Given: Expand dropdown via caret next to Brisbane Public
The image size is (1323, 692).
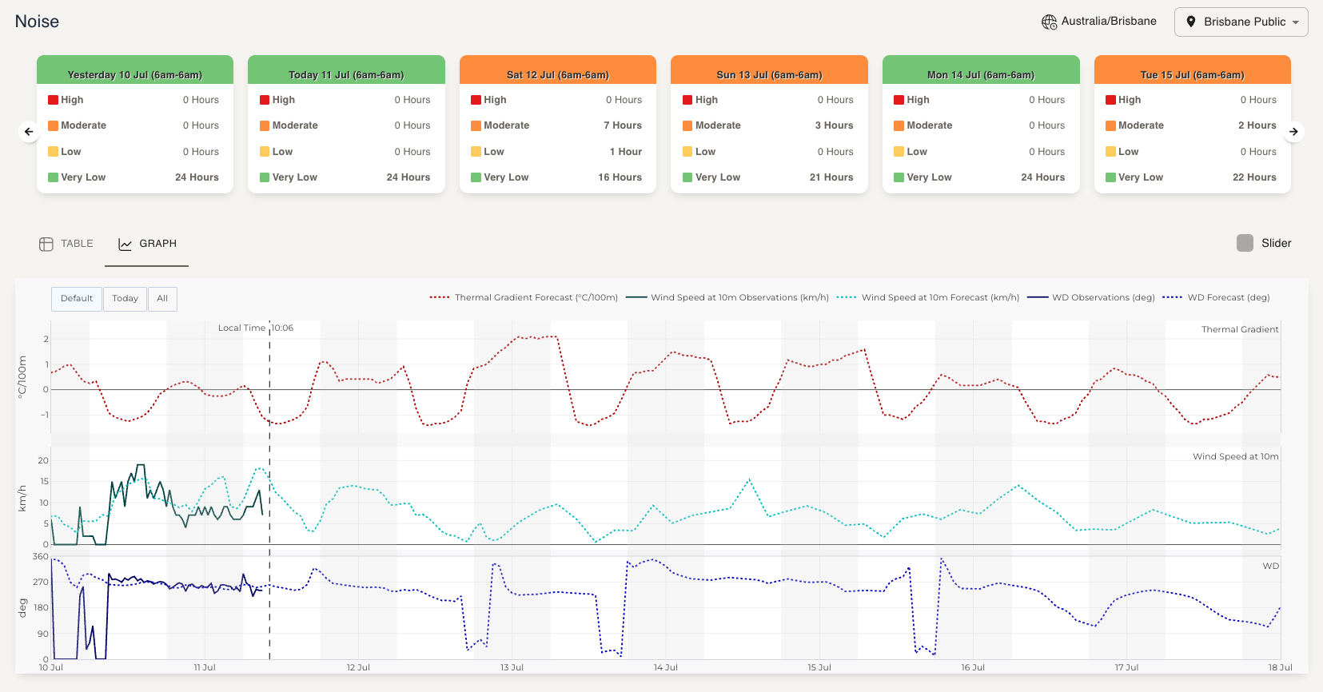Looking at the screenshot, I should (x=1296, y=22).
